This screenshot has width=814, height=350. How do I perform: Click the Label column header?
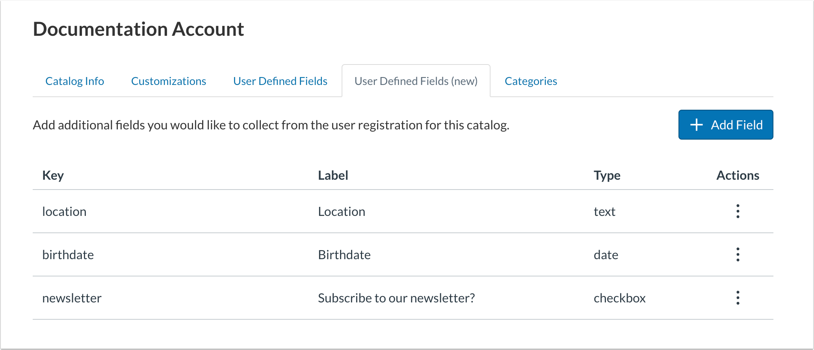pyautogui.click(x=333, y=175)
